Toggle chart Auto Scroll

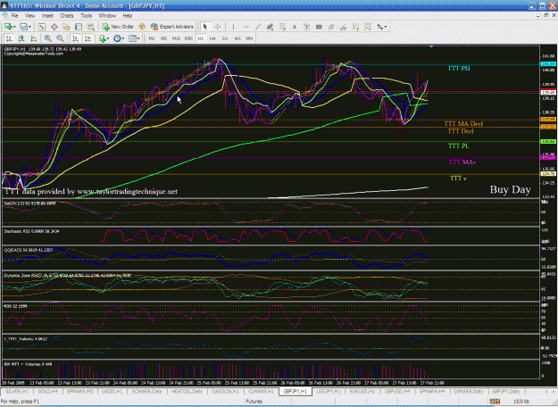point(76,38)
